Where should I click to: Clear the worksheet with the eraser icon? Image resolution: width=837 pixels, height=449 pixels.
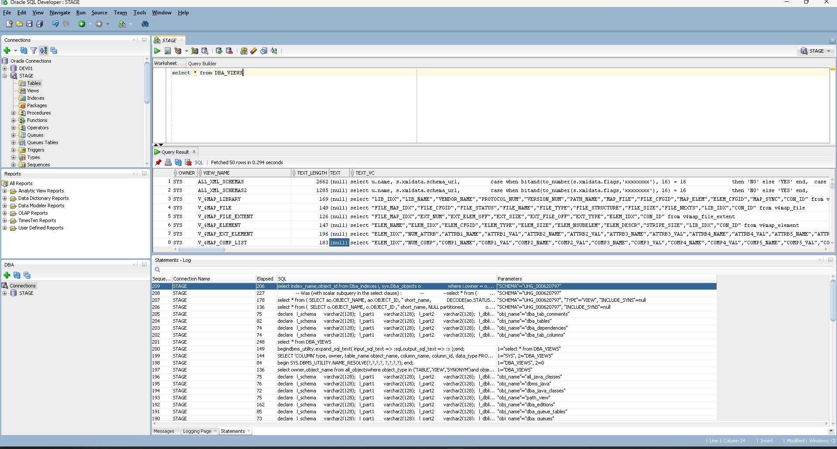point(254,51)
